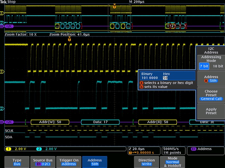
Task: Click the channel 1 ground marker on waveform
Action: 2,71
